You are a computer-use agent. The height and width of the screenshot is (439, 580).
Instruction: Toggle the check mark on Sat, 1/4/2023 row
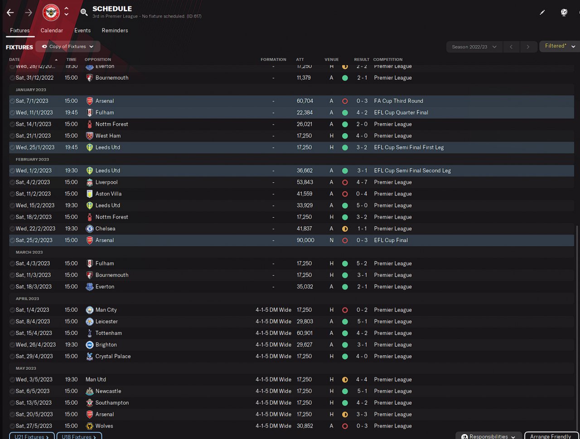pos(12,310)
